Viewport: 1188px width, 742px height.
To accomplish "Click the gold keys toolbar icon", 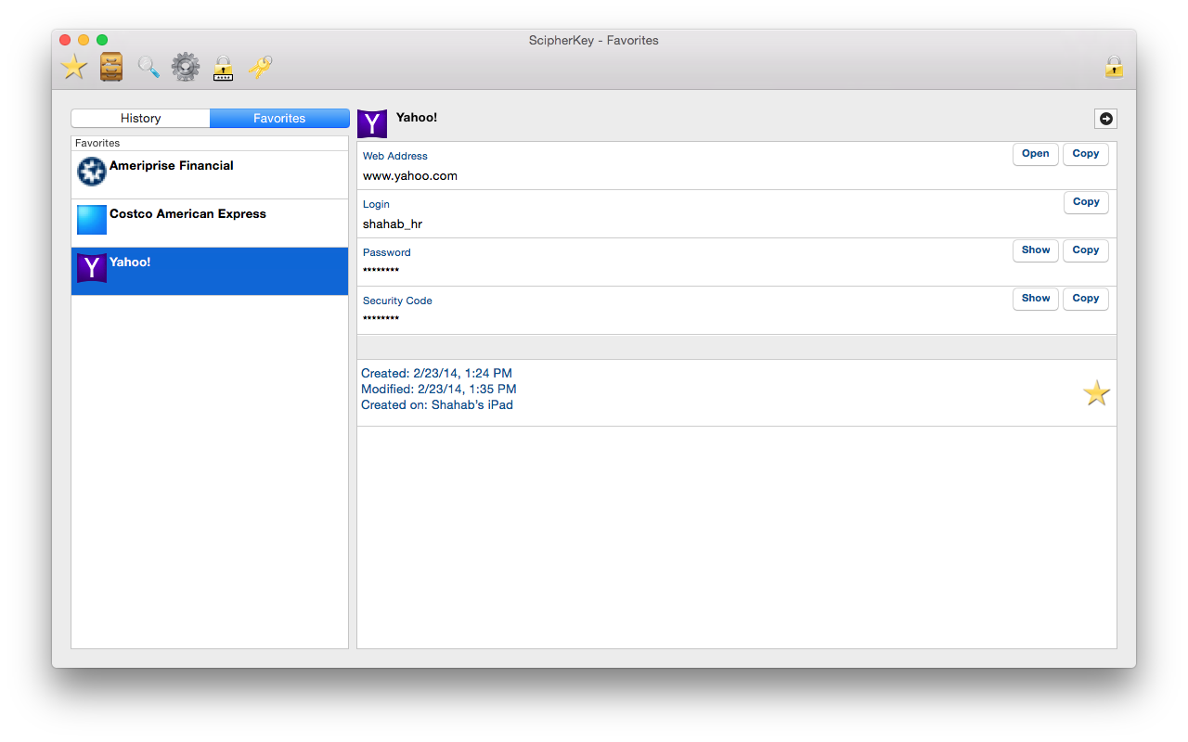I will click(260, 68).
